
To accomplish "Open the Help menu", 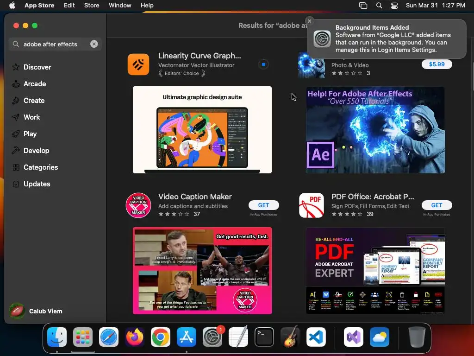I will coord(147,5).
